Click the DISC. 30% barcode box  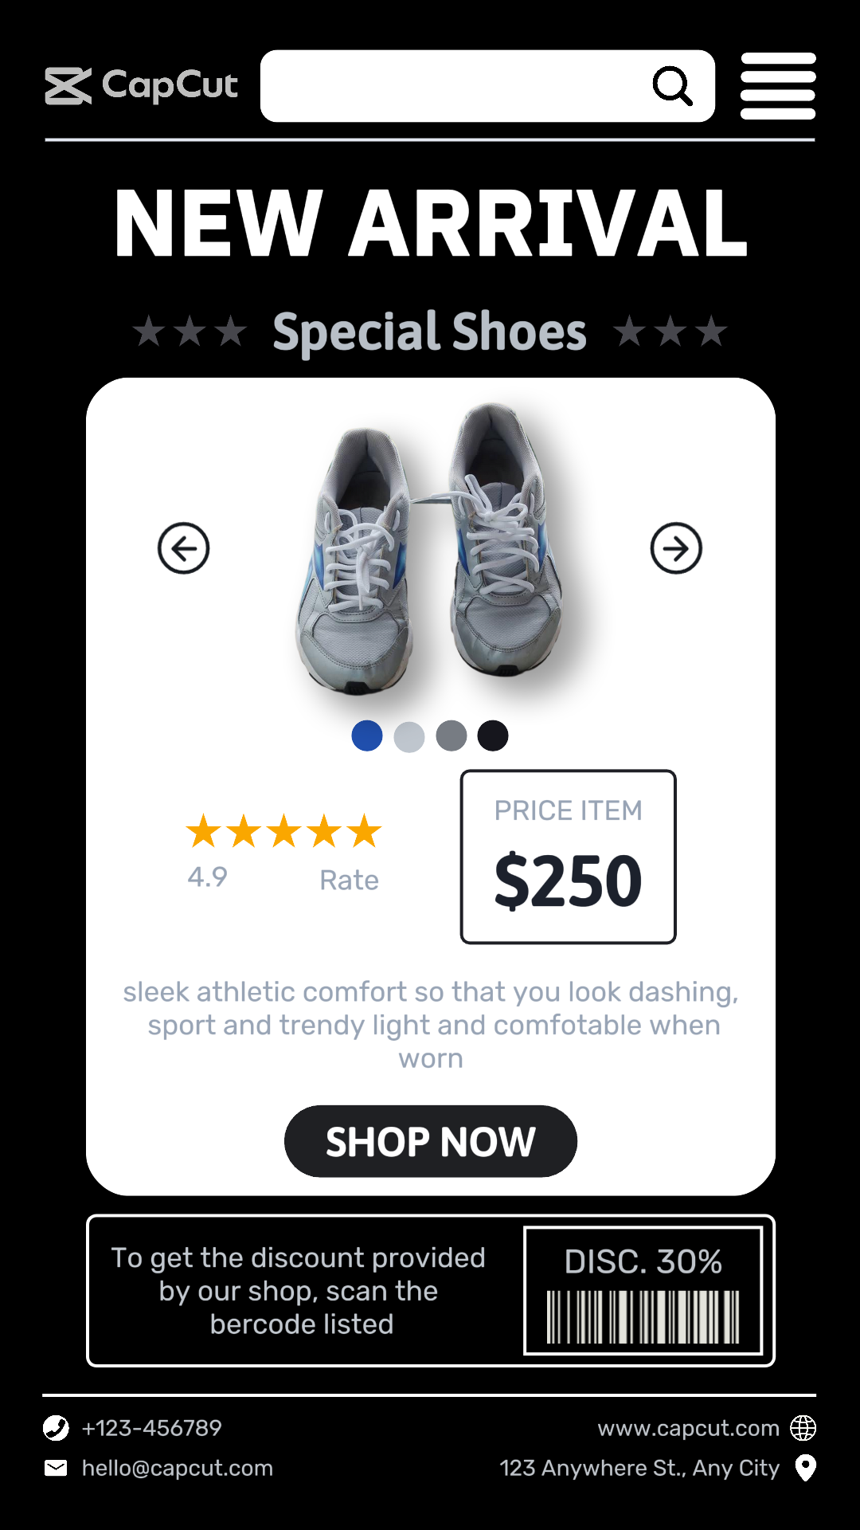tap(643, 1291)
